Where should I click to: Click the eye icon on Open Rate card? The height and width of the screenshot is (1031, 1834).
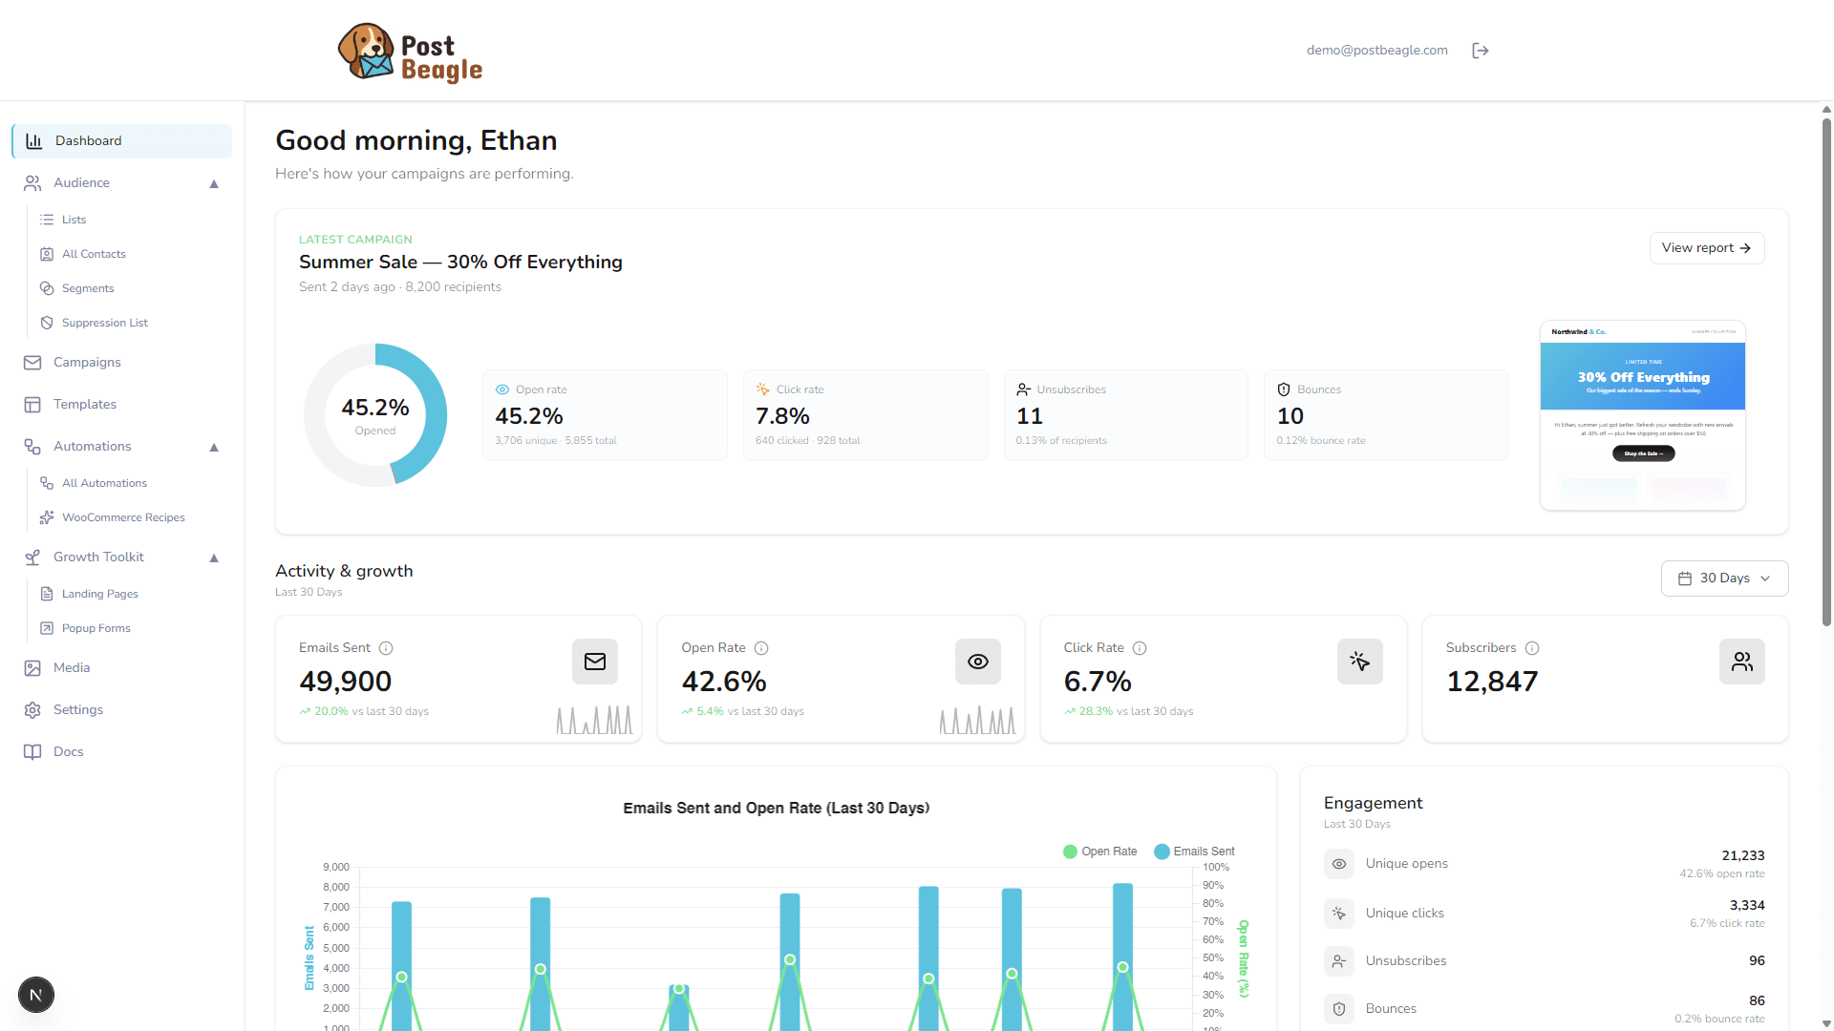[978, 662]
